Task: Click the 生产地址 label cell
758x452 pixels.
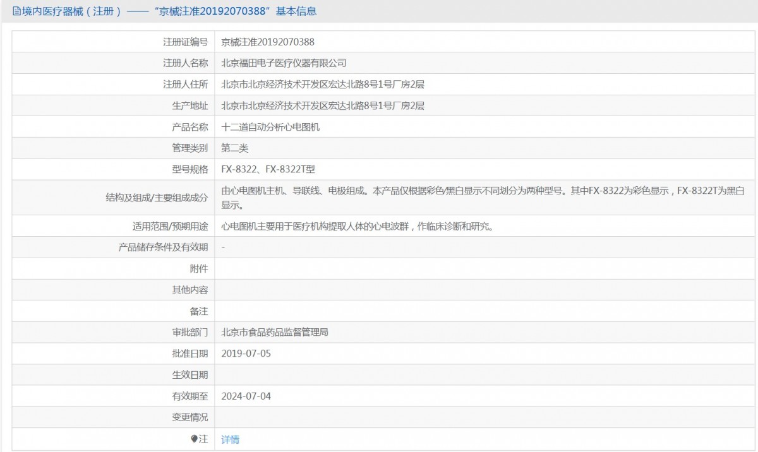Action: click(x=114, y=105)
